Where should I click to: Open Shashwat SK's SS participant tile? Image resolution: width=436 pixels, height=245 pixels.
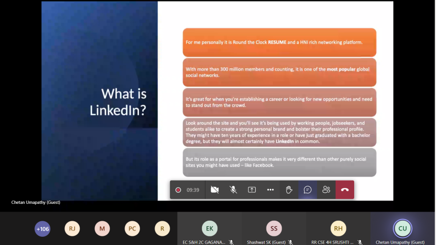tap(274, 229)
